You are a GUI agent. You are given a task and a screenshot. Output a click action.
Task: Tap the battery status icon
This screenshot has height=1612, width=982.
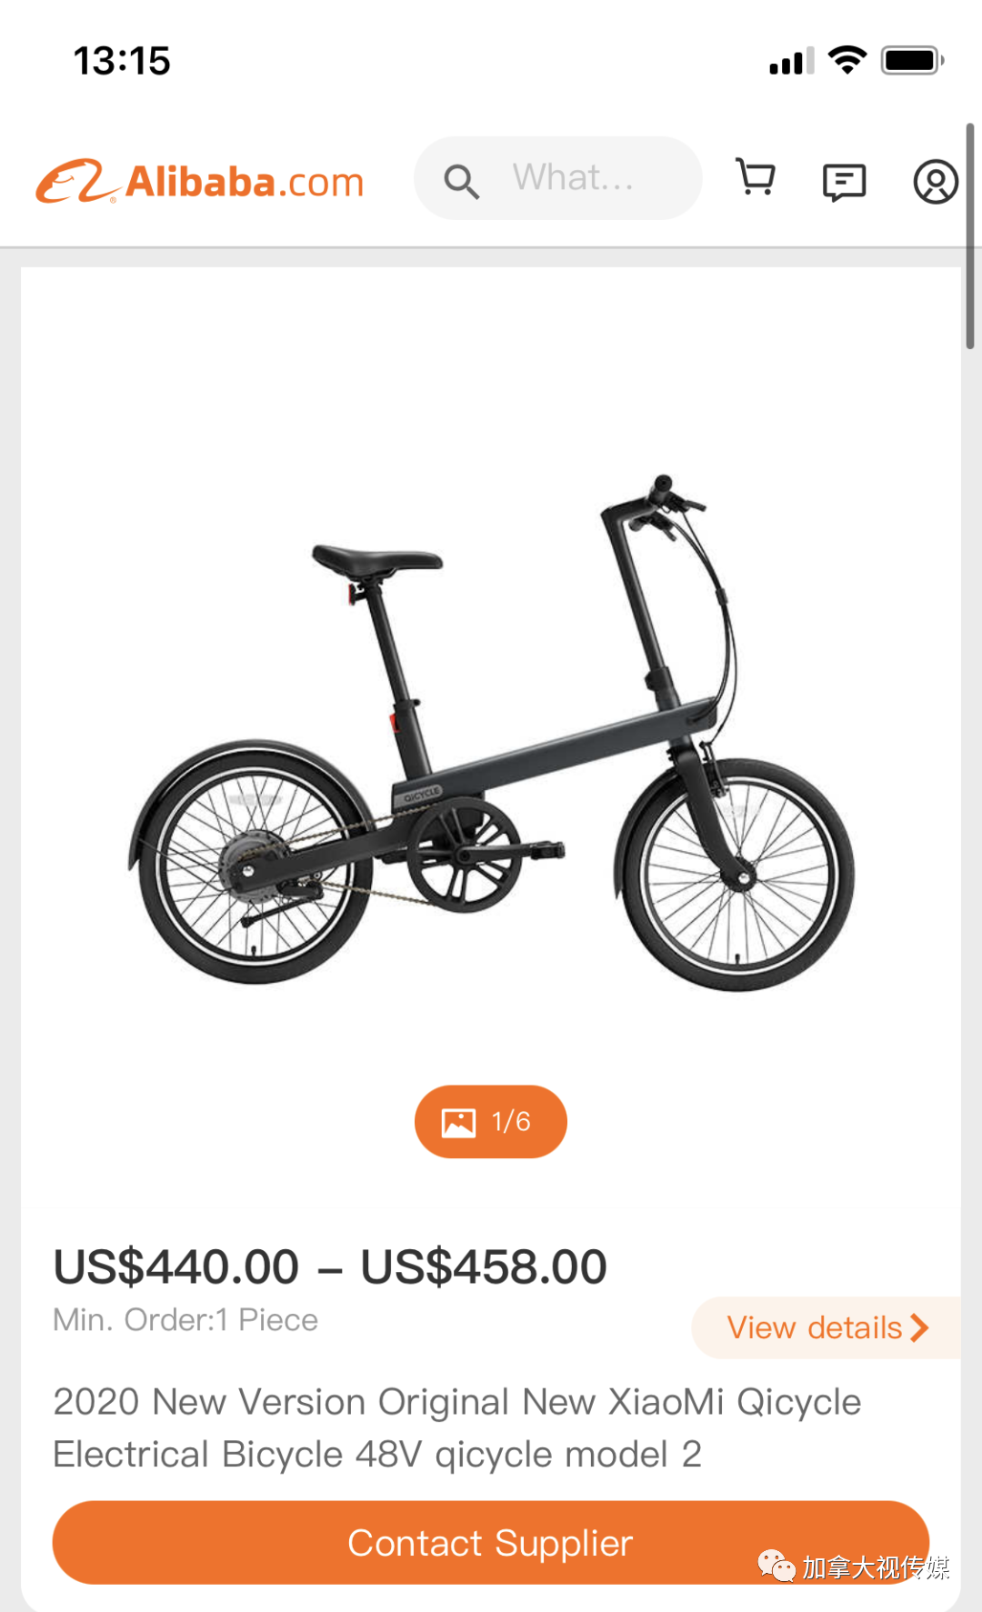click(913, 61)
